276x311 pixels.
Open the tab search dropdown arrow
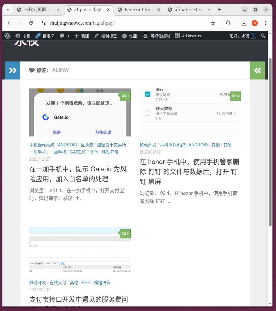click(x=8, y=9)
